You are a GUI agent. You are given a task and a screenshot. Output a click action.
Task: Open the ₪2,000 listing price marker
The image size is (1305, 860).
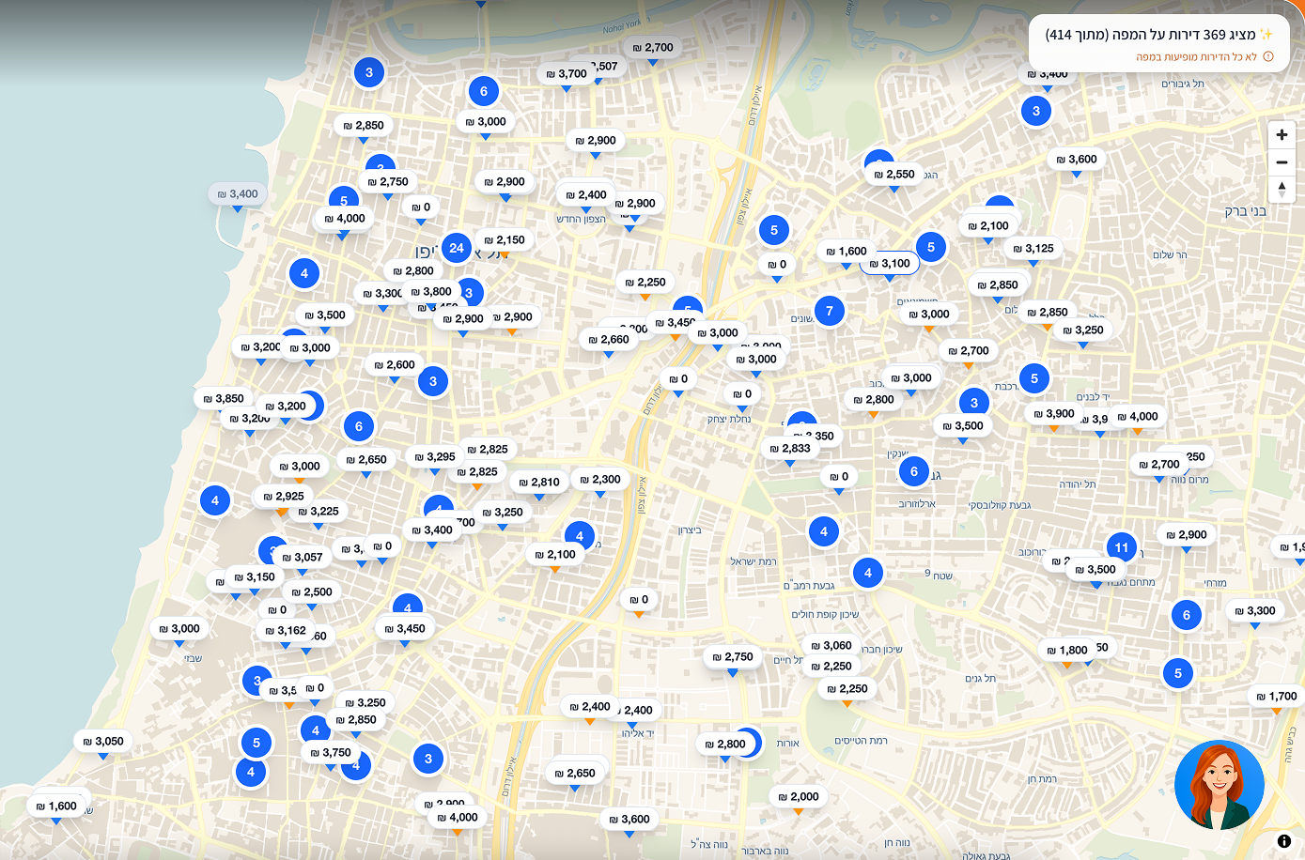click(798, 797)
